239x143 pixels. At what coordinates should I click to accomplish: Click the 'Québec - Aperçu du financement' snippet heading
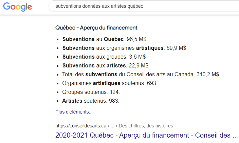(x=96, y=28)
